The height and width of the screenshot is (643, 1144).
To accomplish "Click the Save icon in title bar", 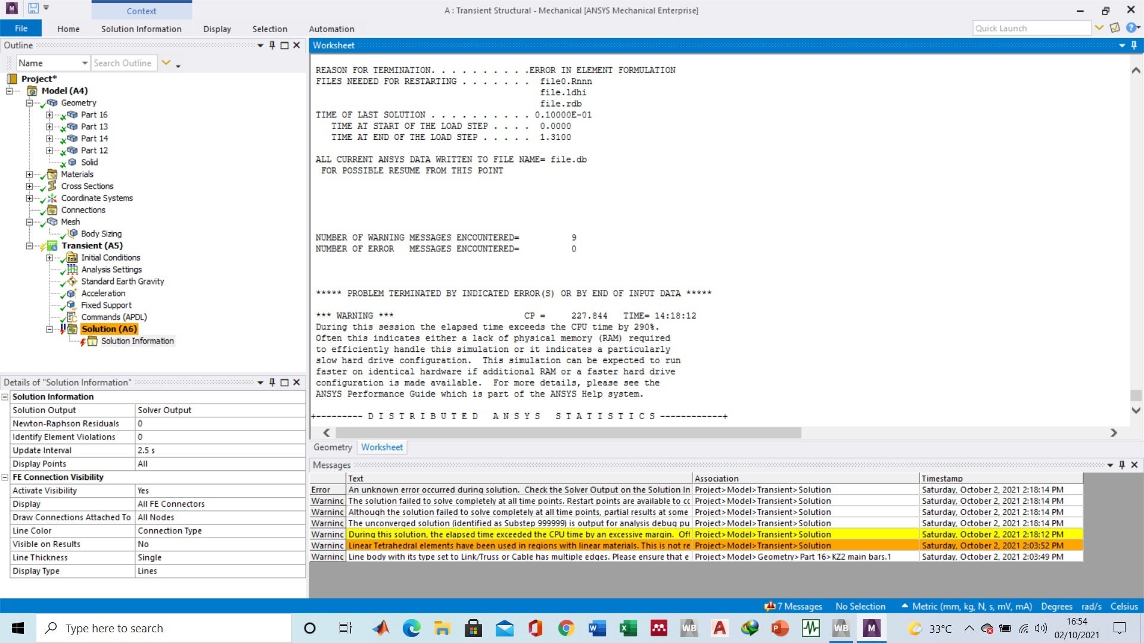I will tap(33, 8).
